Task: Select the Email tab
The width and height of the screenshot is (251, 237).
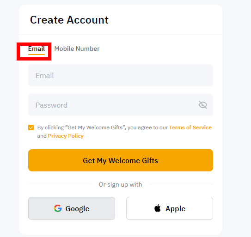Action: point(37,49)
